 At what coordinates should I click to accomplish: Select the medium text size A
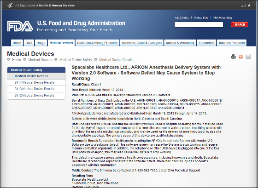click(245, 6)
